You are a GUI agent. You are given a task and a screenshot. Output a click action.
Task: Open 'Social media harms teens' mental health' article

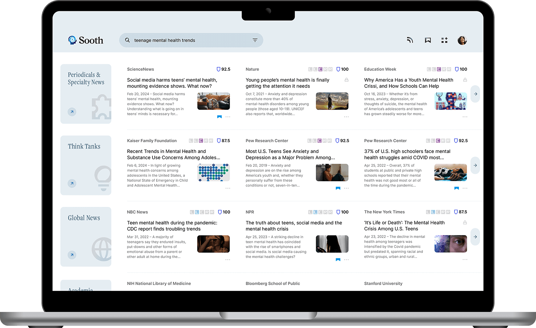[x=172, y=83]
